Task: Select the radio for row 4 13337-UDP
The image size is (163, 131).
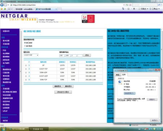Action: pos(26,76)
